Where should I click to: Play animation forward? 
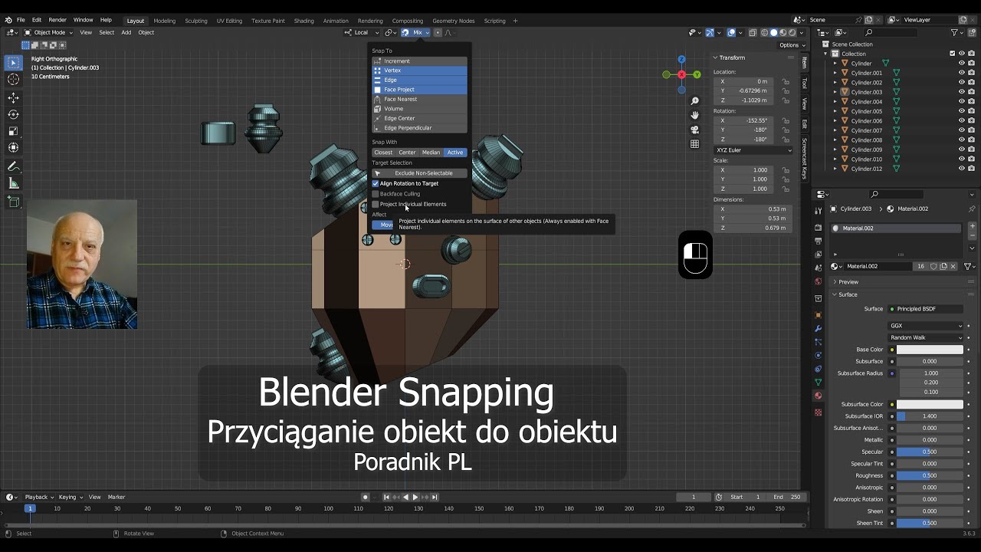[x=415, y=497]
